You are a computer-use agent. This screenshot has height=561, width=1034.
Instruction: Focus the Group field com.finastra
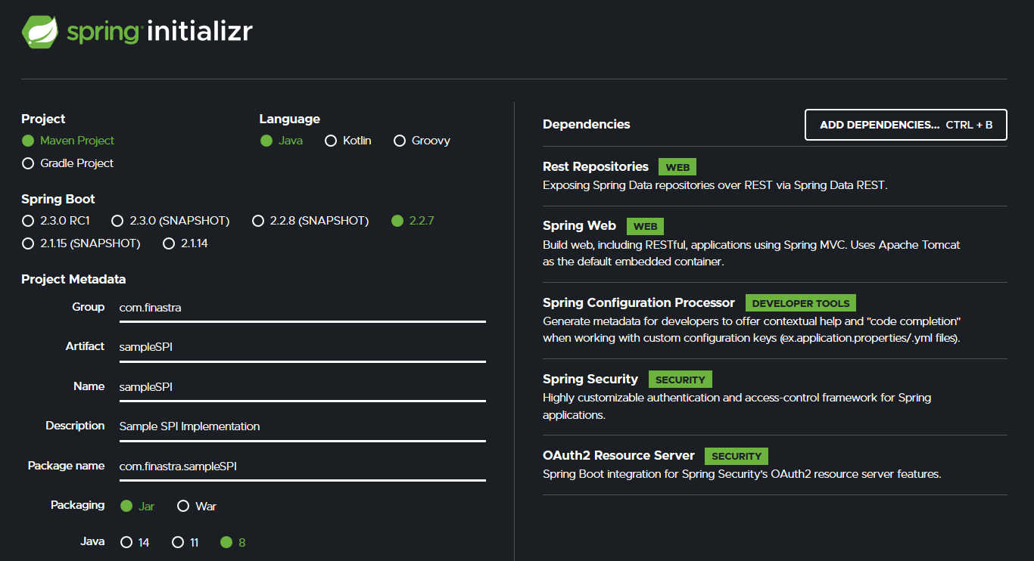pos(303,308)
